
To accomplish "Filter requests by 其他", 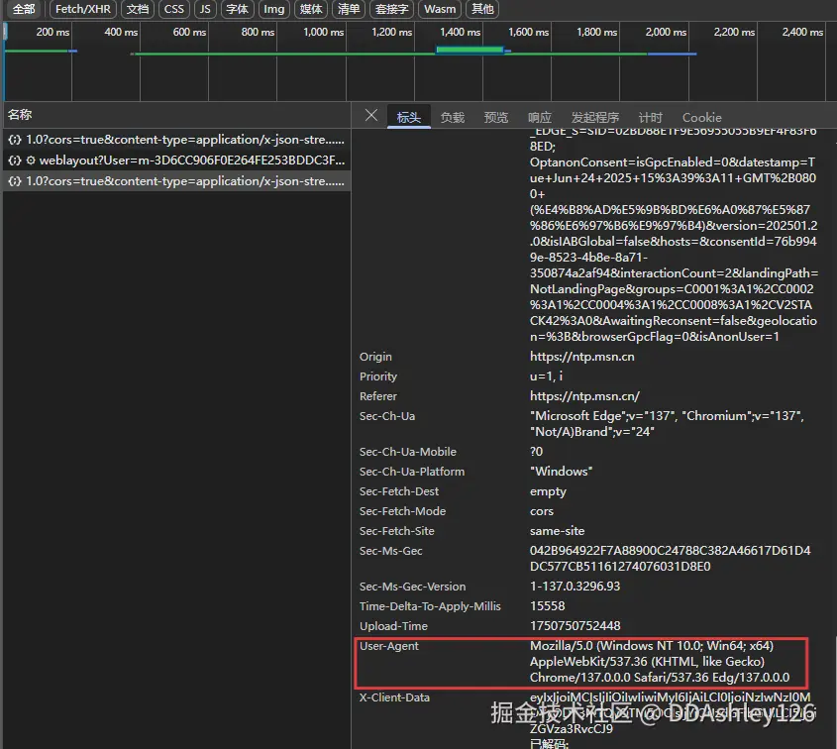I will pyautogui.click(x=482, y=9).
